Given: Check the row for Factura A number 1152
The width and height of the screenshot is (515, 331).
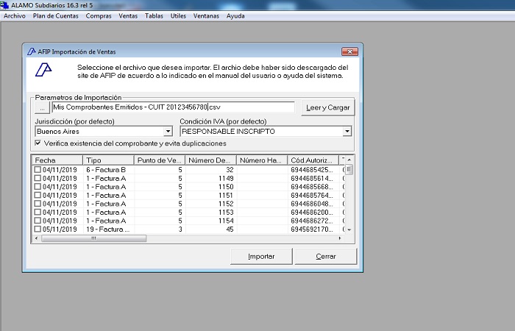Looking at the screenshot, I should coord(38,204).
